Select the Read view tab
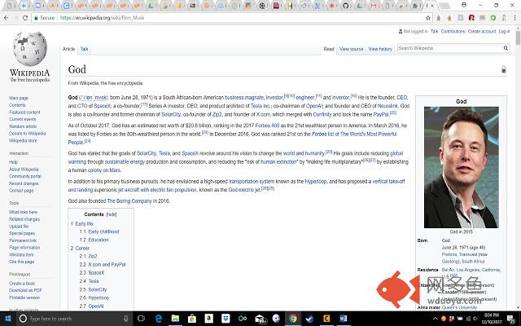The width and height of the screenshot is (521, 326). (329, 49)
